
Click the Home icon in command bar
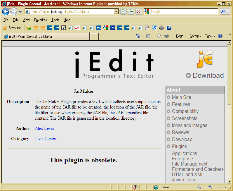tap(138, 36)
